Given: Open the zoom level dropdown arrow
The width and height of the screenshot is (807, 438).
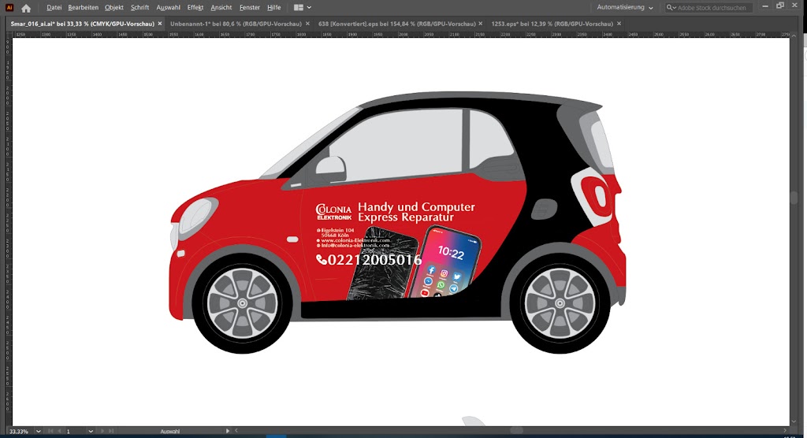Looking at the screenshot, I should click(38, 432).
